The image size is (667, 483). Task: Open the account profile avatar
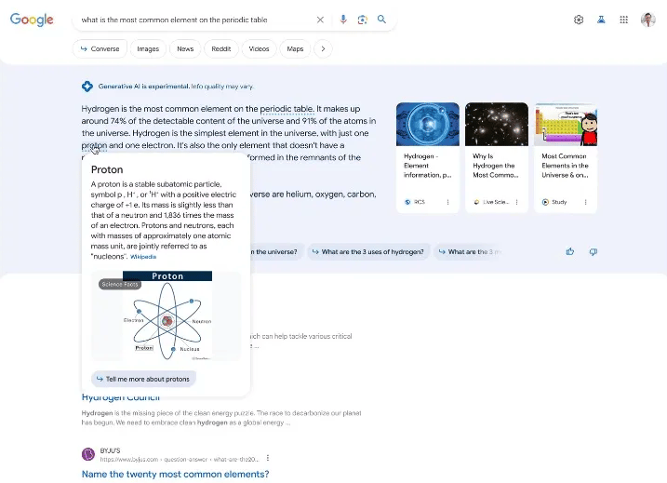click(647, 20)
